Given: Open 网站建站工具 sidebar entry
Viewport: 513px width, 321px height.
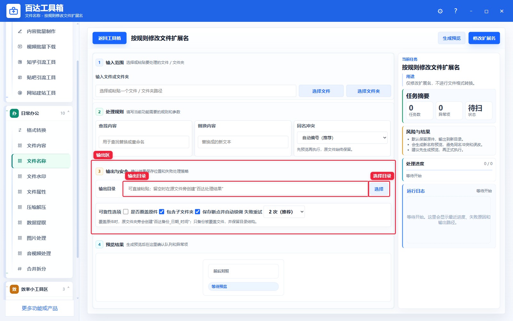Looking at the screenshot, I should click(41, 93).
